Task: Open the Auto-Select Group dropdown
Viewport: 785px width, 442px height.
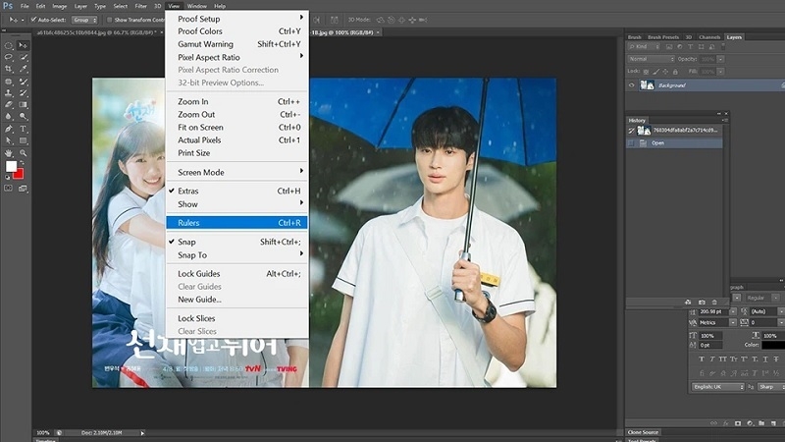Action: click(84, 19)
